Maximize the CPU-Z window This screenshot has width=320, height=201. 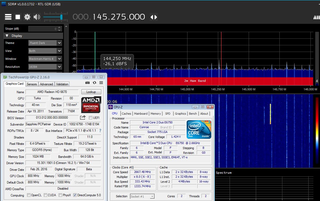203,107
